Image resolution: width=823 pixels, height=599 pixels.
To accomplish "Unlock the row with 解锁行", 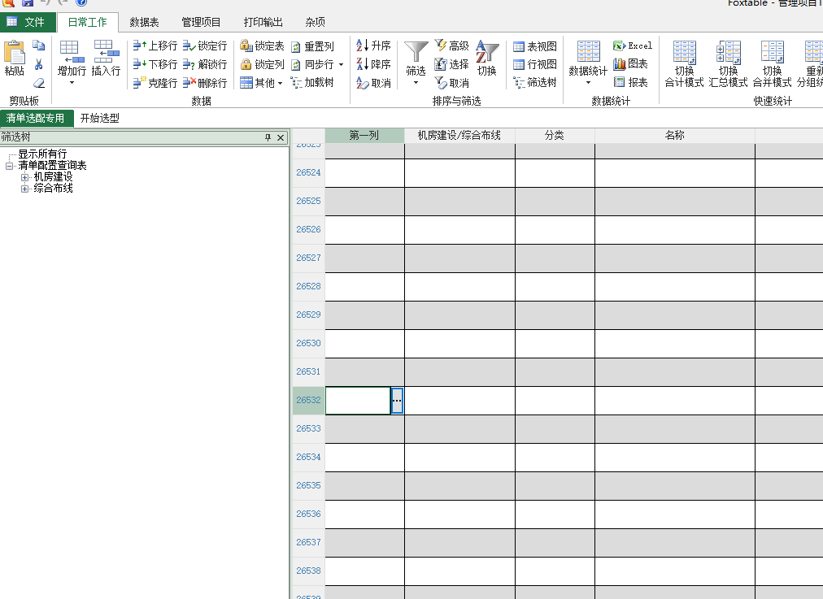I will point(205,64).
